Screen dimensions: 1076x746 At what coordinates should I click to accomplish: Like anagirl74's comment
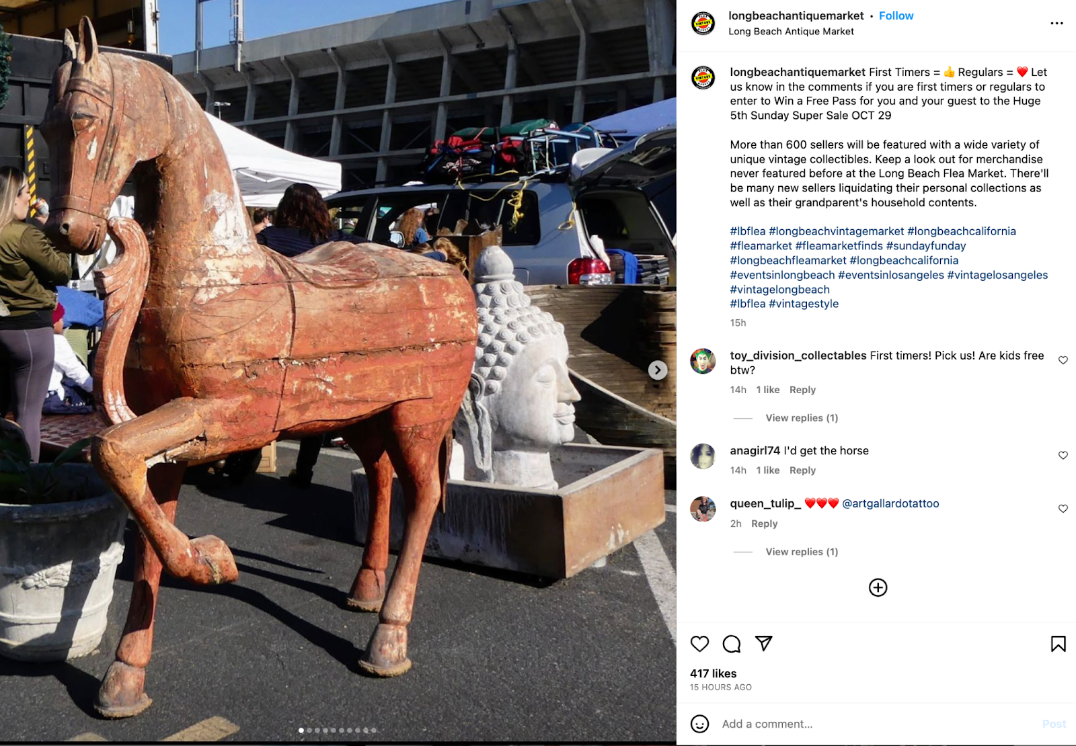click(x=1063, y=455)
